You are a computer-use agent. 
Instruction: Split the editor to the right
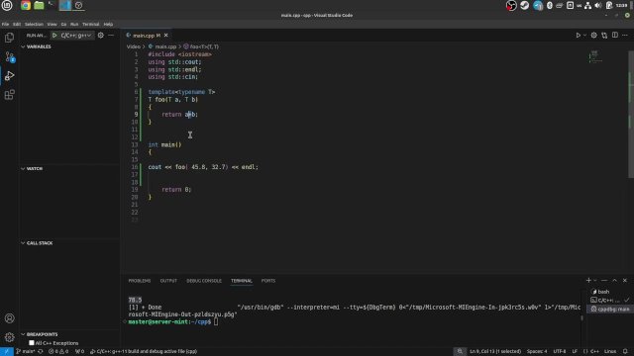coord(614,36)
